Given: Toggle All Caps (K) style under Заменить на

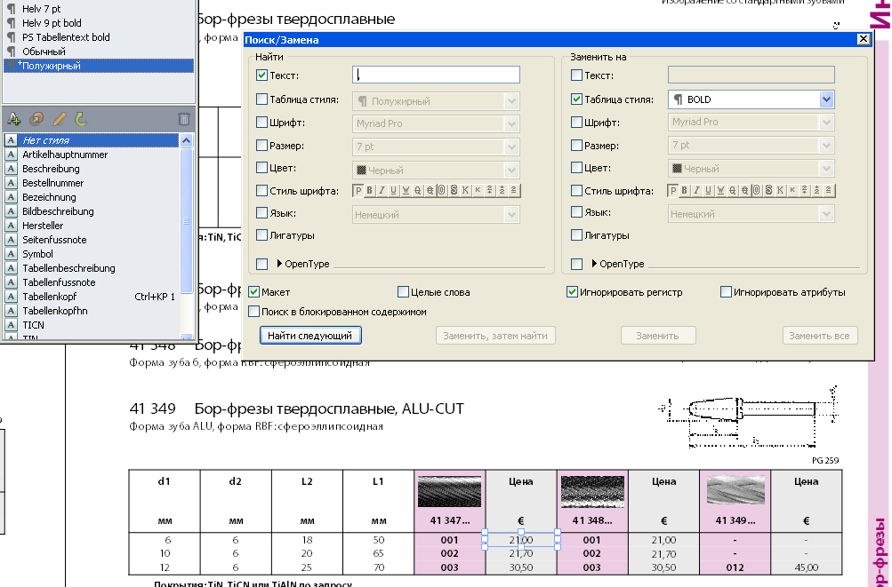Looking at the screenshot, I should click(781, 191).
